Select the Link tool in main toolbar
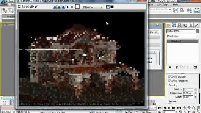The height and width of the screenshot is (113, 201). click(x=4, y=10)
